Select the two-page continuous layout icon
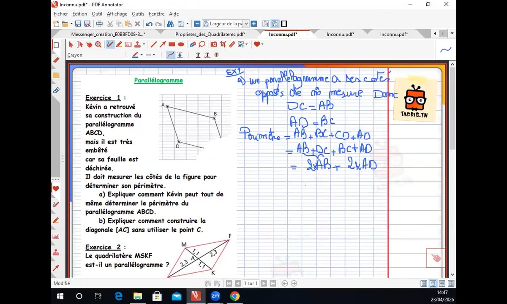The image size is (507, 304). (x=442, y=283)
